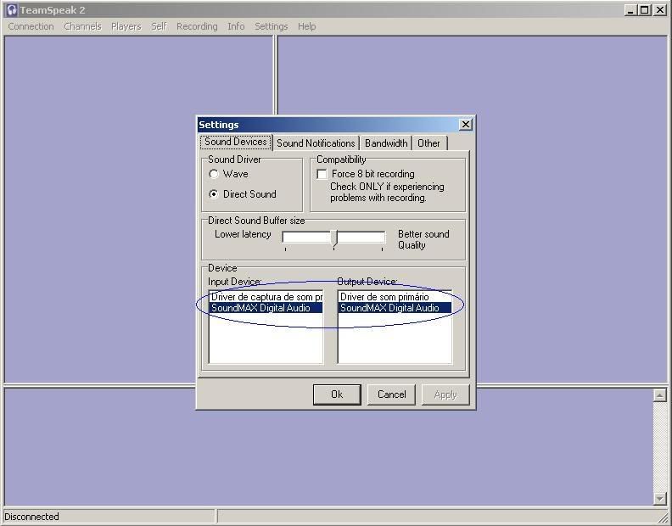Enable Force 8 bit recording checkbox
The image size is (672, 526).
(x=322, y=174)
